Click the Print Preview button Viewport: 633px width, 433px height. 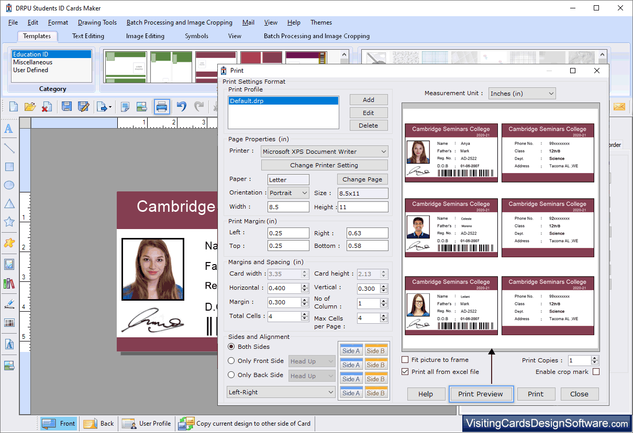481,394
